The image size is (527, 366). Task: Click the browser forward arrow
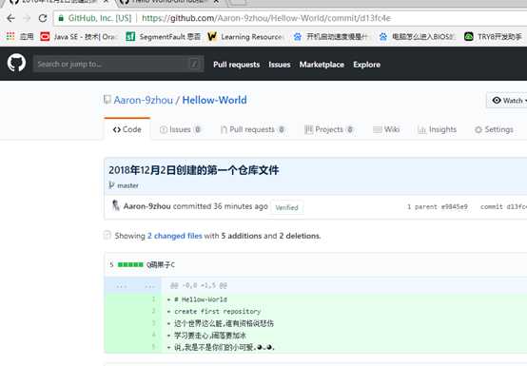coord(27,18)
